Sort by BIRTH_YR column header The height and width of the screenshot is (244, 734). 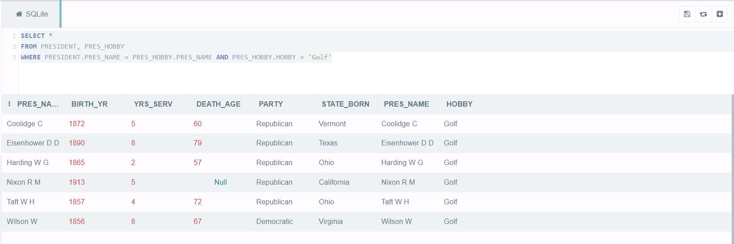coord(89,104)
